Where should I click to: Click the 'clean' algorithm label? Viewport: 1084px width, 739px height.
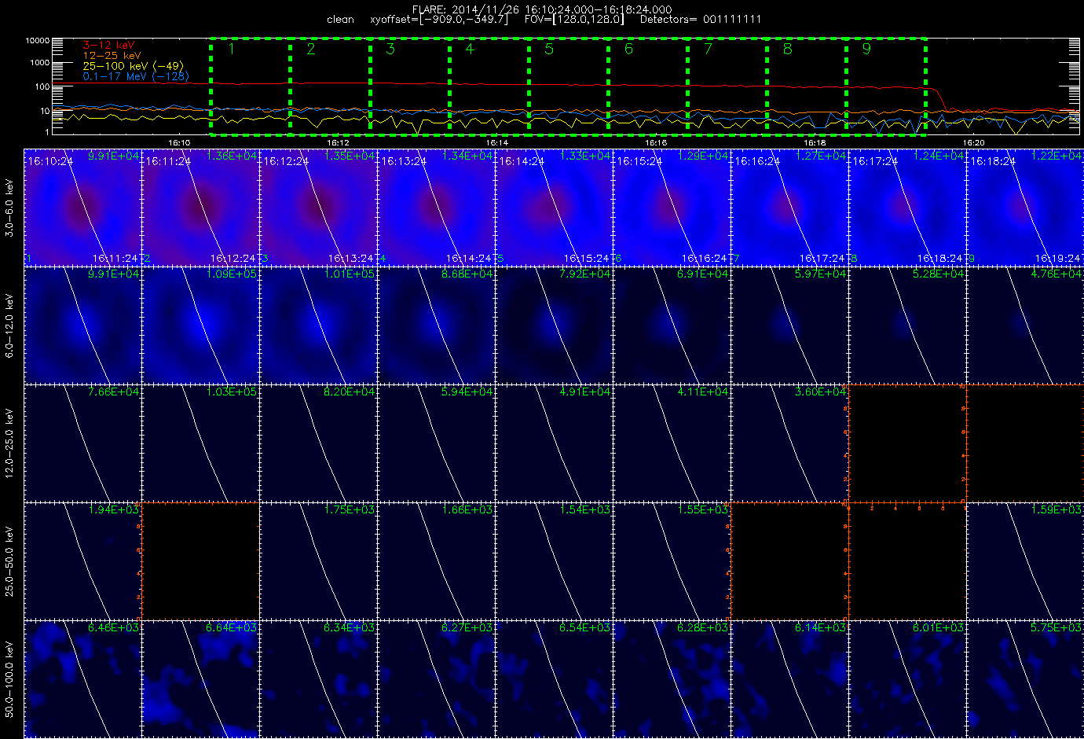[340, 20]
